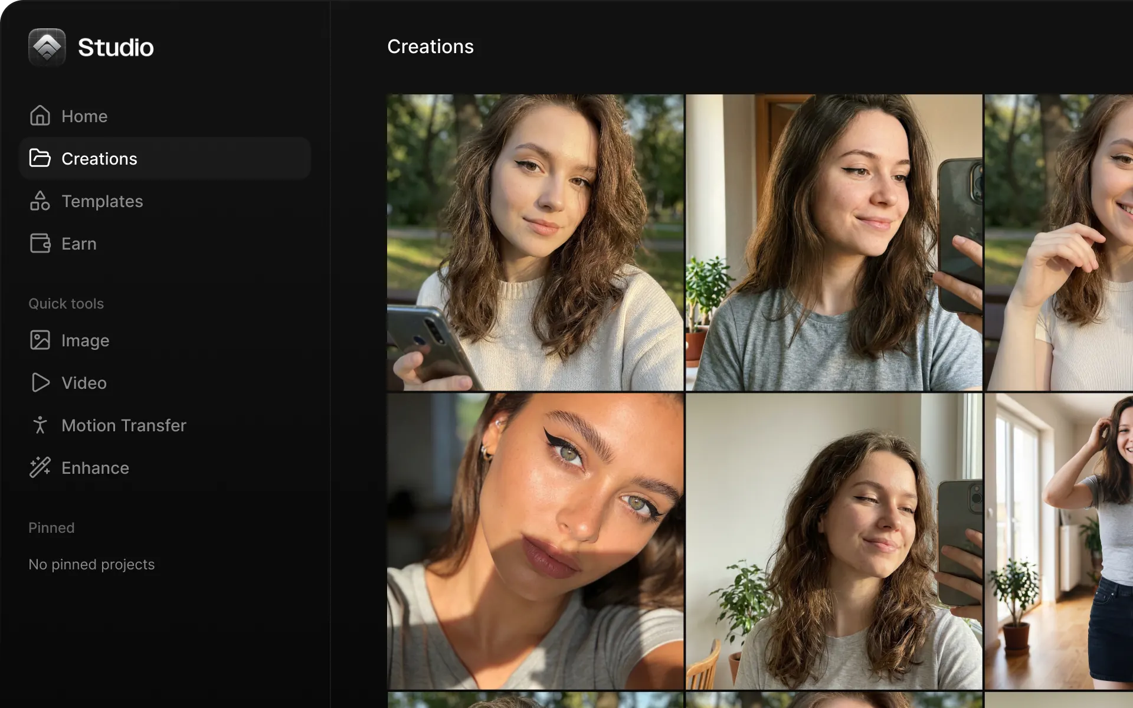Viewport: 1133px width, 708px height.
Task: Go to Home in sidebar
Action: 165,116
